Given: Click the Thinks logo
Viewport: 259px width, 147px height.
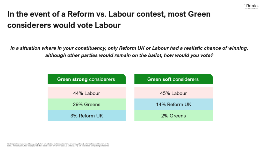Looking at the screenshot, I should [251, 5].
